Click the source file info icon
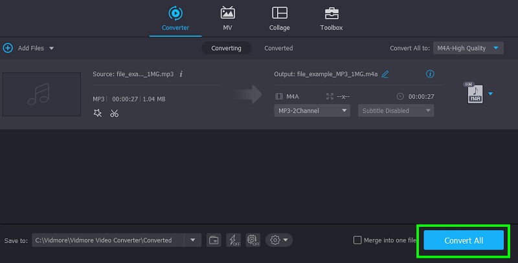The width and height of the screenshot is (518, 263). 181,74
